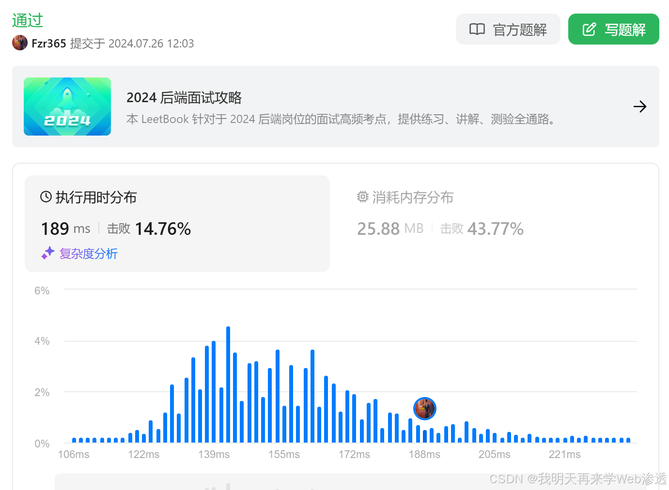Click the pencil edit icon inside the 写题解 button
669x490 pixels.
click(589, 29)
